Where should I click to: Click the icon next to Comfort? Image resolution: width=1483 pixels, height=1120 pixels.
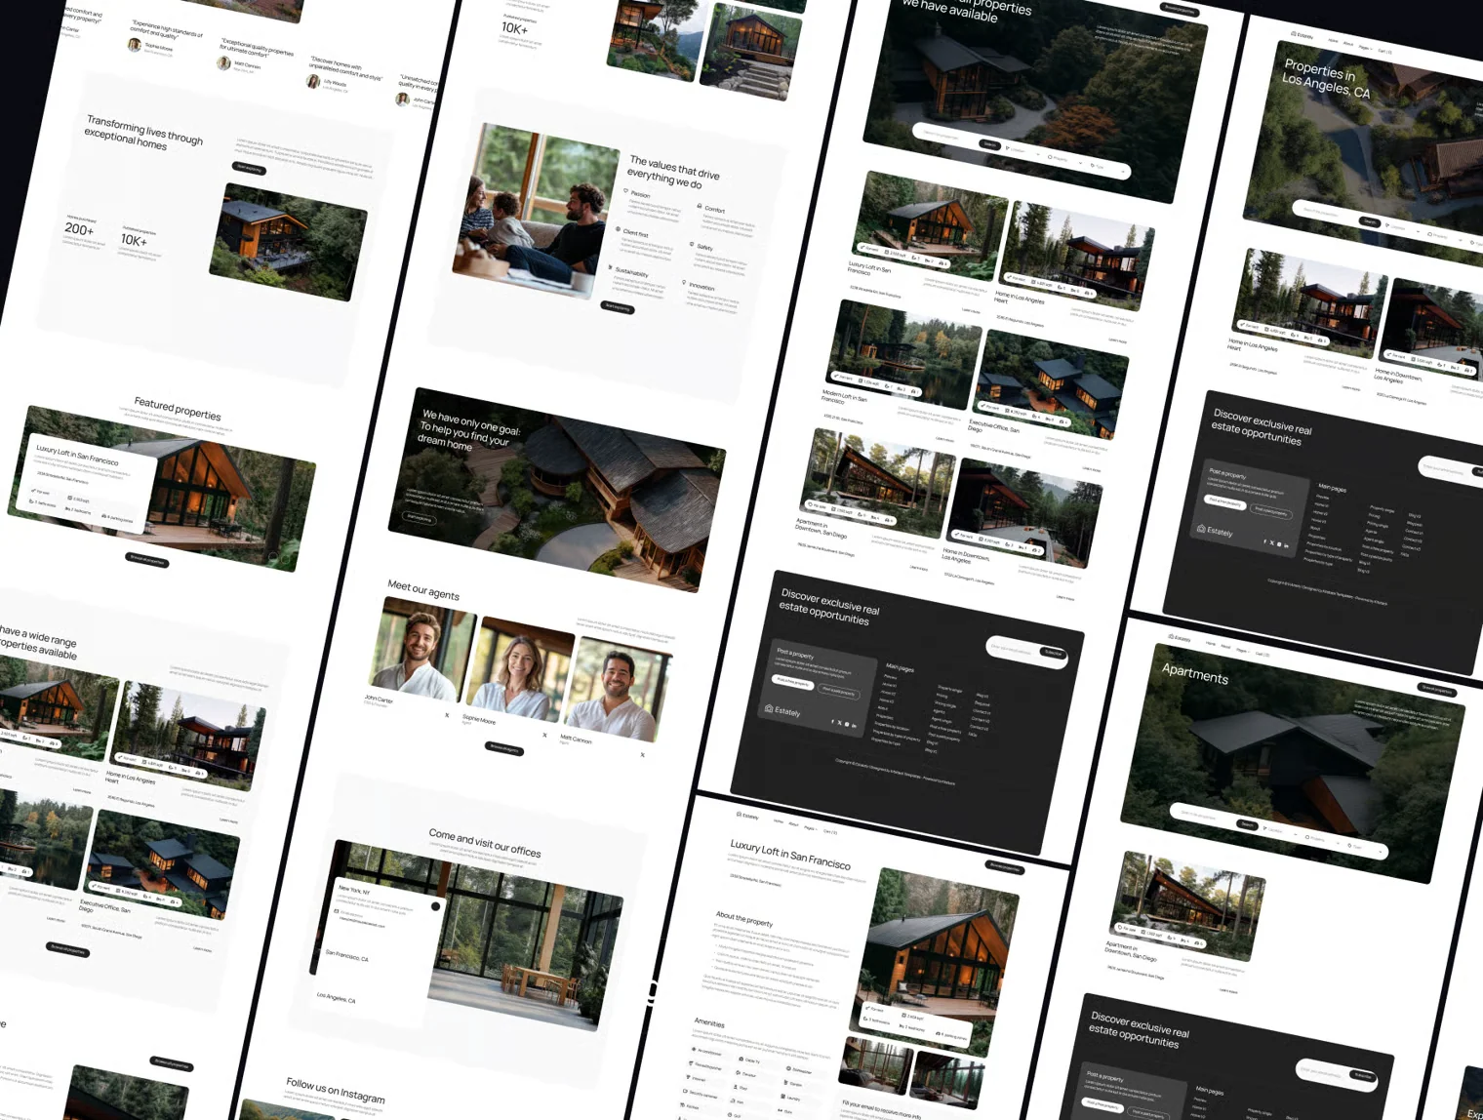[x=699, y=206]
